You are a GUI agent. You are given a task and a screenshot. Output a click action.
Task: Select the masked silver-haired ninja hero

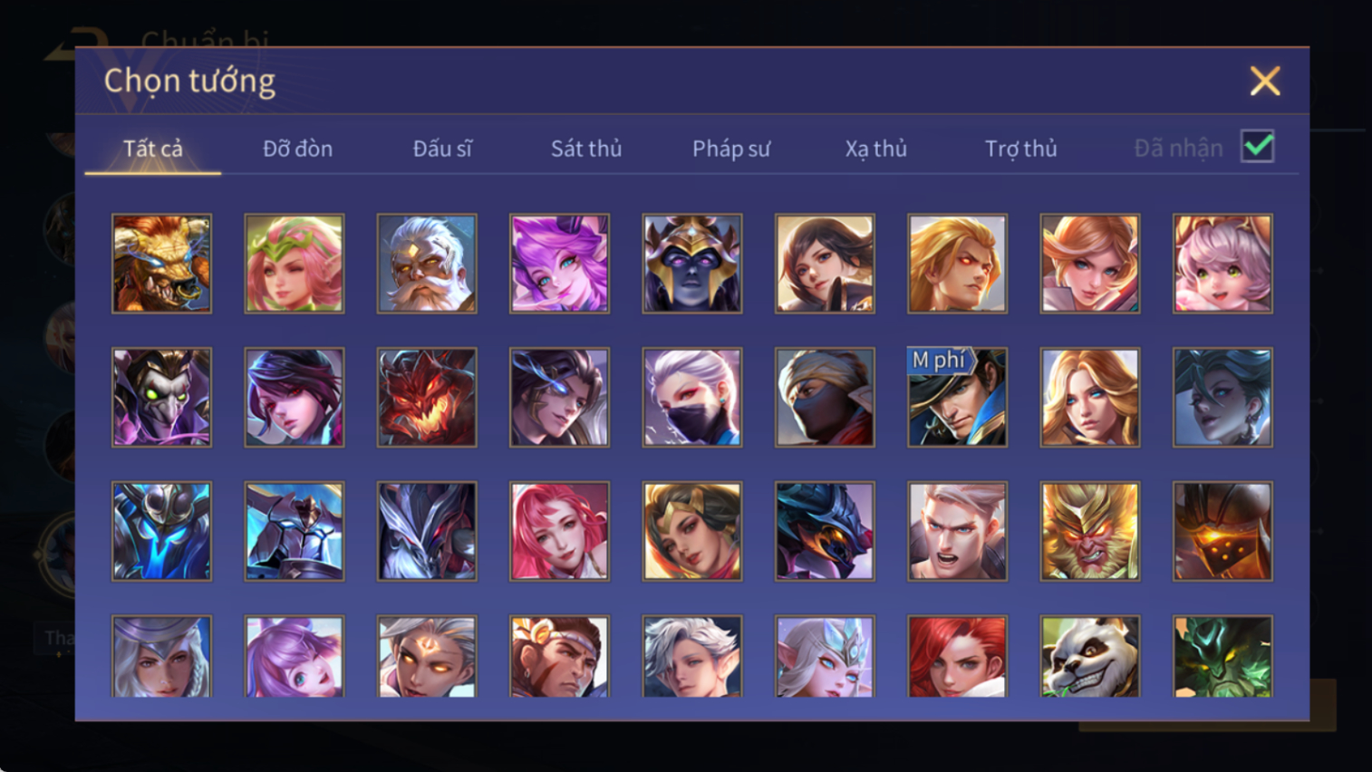pos(692,398)
